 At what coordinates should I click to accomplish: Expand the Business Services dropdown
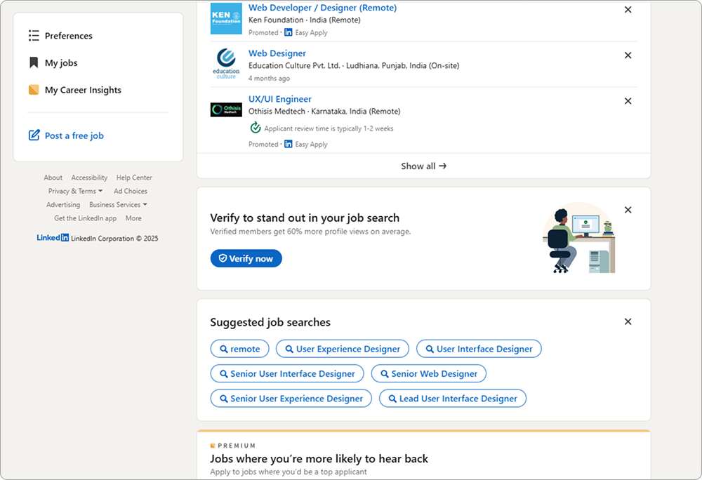coord(118,204)
